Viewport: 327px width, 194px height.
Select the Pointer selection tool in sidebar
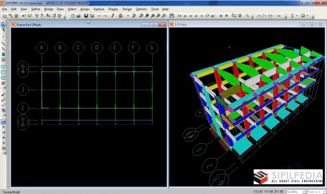(3, 24)
